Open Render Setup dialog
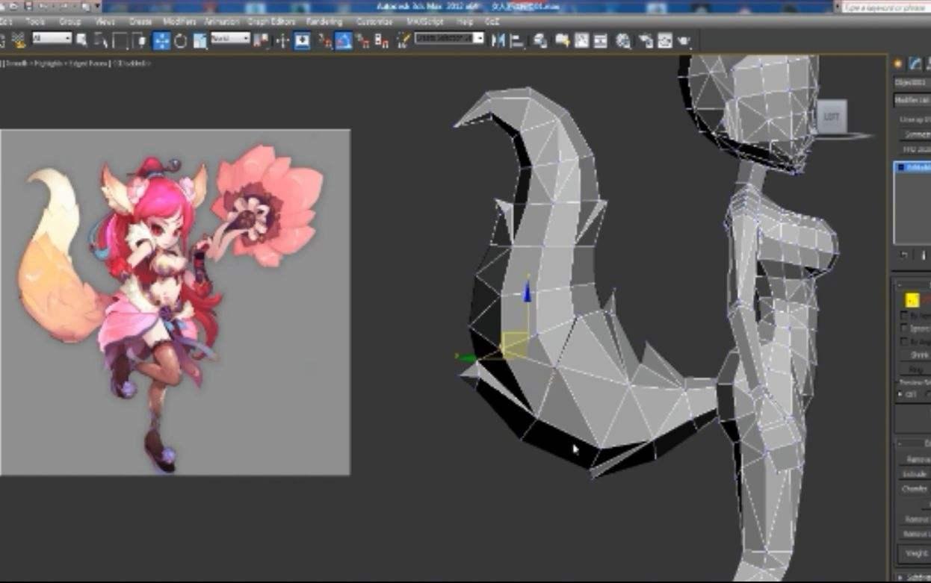The height and width of the screenshot is (583, 931). [645, 40]
